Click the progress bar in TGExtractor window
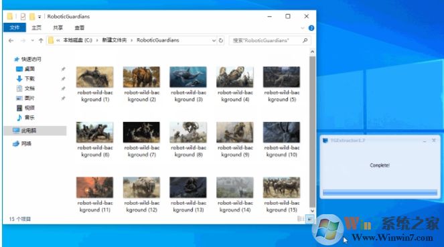The height and width of the screenshot is (247, 444). 380,193
